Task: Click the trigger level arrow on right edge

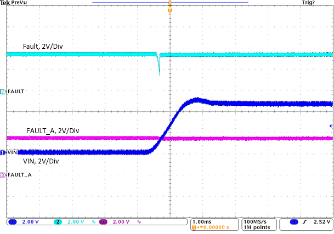Action: (x=330, y=125)
